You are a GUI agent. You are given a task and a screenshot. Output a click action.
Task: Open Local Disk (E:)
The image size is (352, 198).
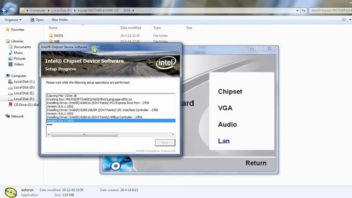tap(24, 93)
